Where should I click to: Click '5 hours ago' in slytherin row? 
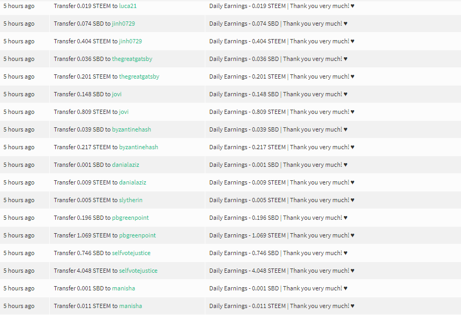click(19, 200)
